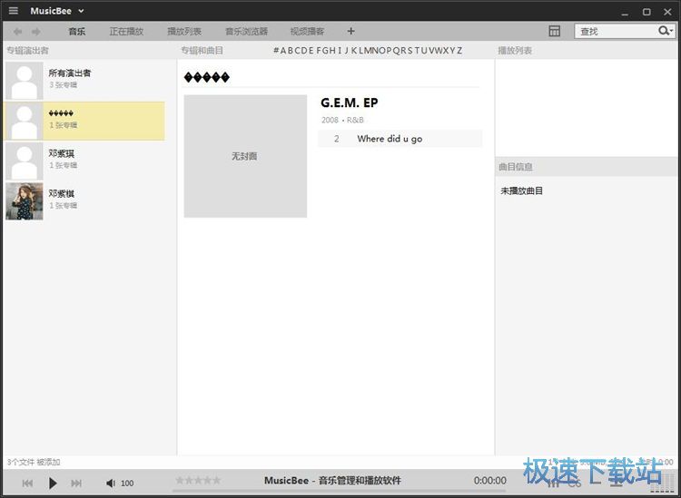Viewport: 681px width, 498px height.
Task: Set track rating with stars
Action: click(x=198, y=480)
